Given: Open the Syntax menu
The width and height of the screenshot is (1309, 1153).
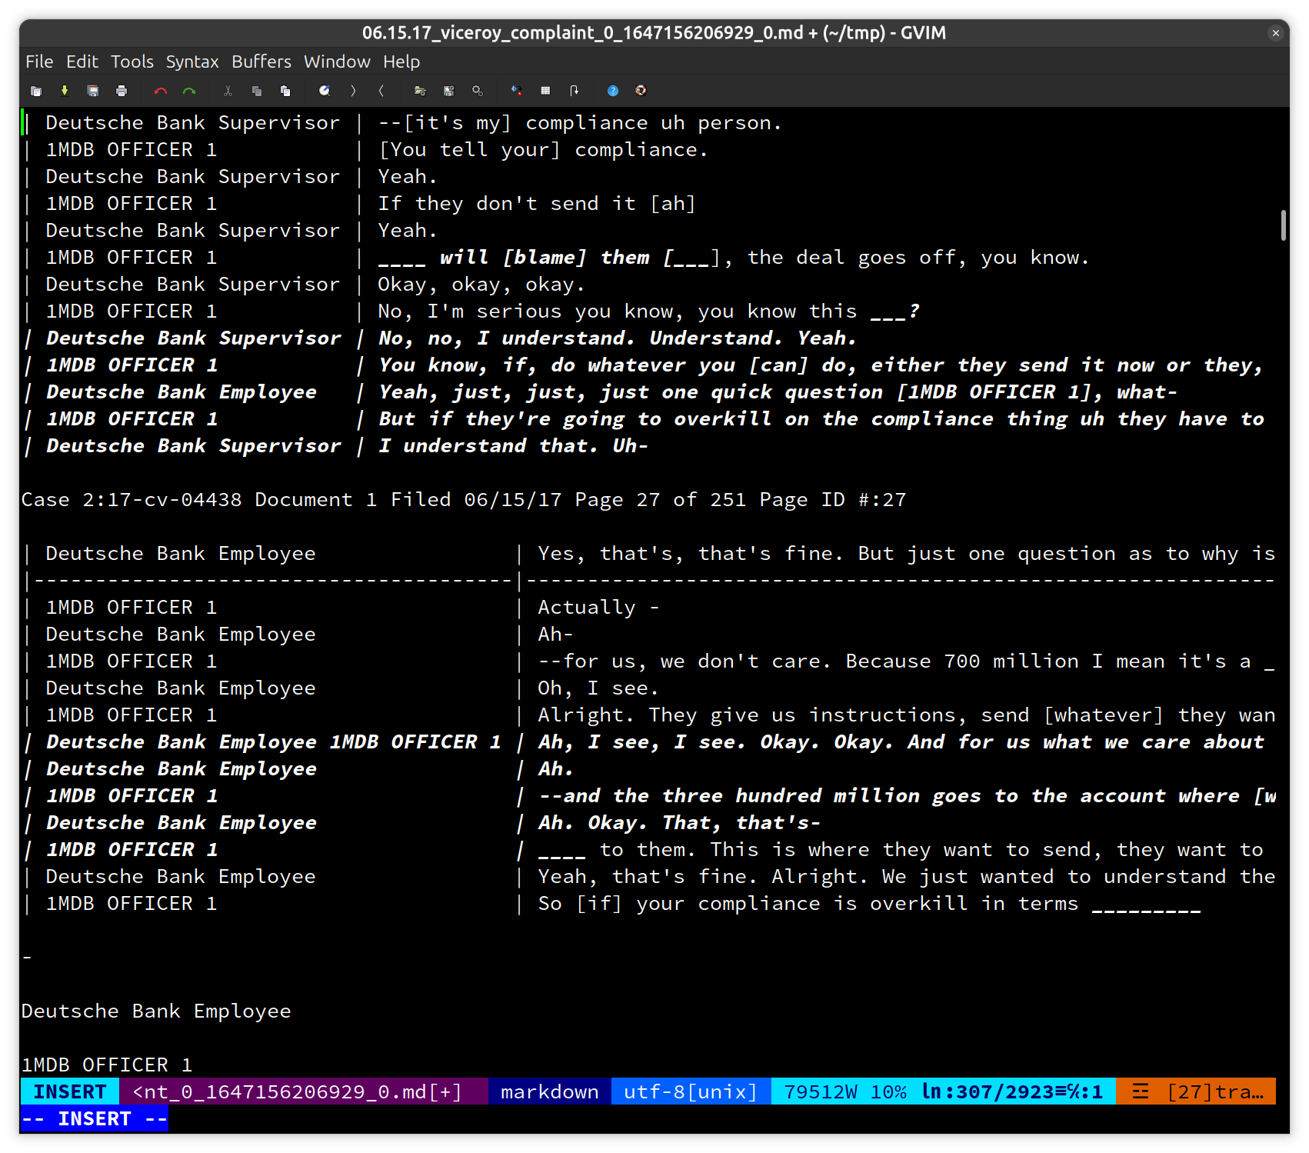Looking at the screenshot, I should (x=192, y=62).
